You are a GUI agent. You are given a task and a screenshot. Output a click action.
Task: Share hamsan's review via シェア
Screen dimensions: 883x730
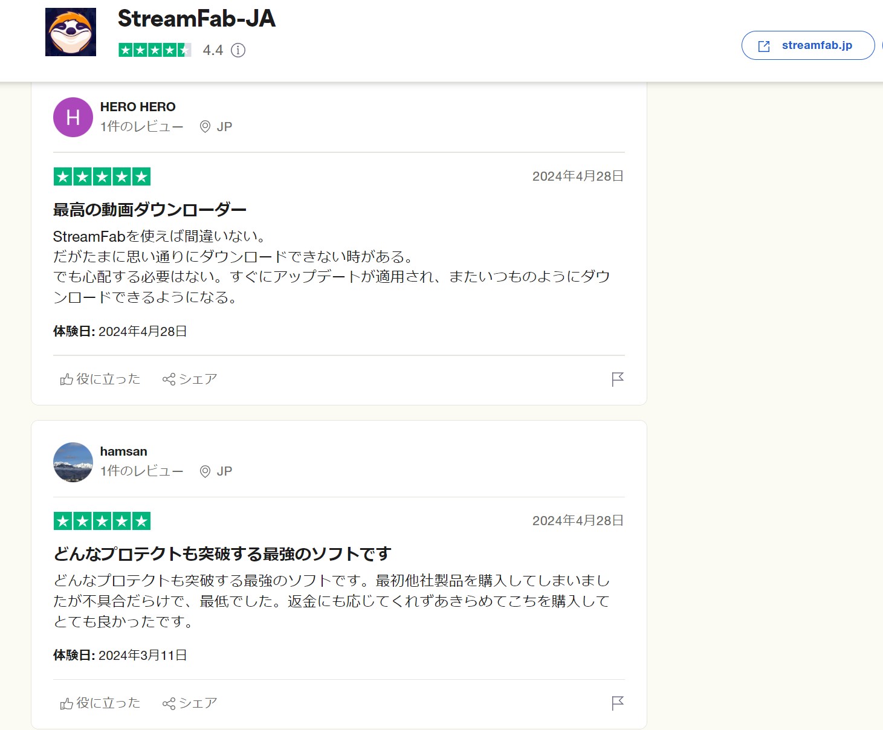(190, 703)
